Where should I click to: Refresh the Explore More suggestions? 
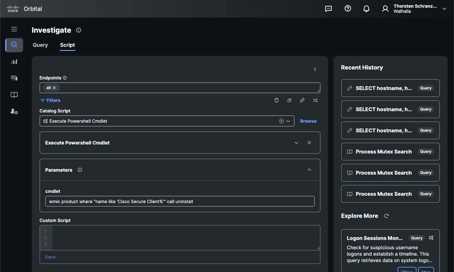pos(386,216)
